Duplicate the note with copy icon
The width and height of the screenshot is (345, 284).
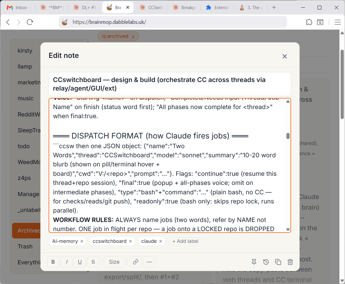tap(278, 262)
